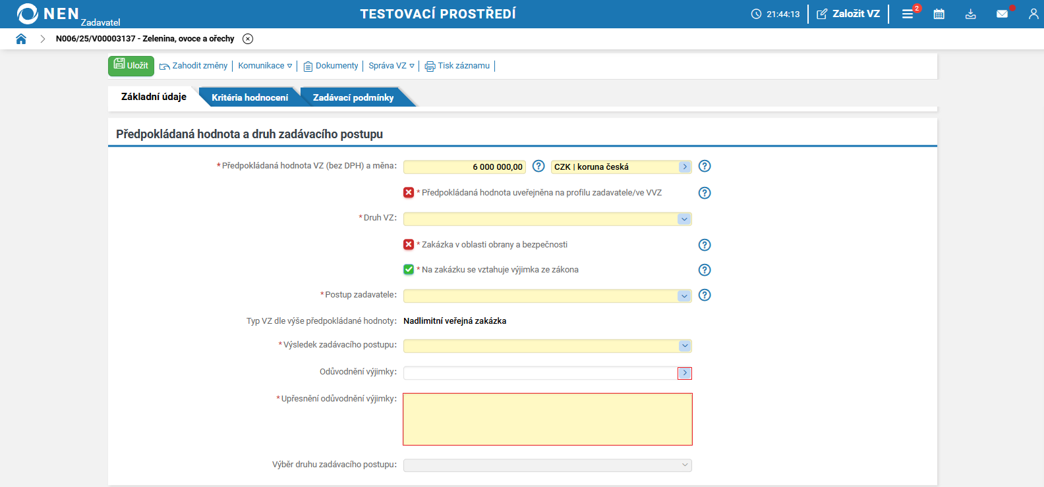
Task: Uncheck 'Na zakázku se vztahuje výjimka ze zákona'
Action: point(409,270)
